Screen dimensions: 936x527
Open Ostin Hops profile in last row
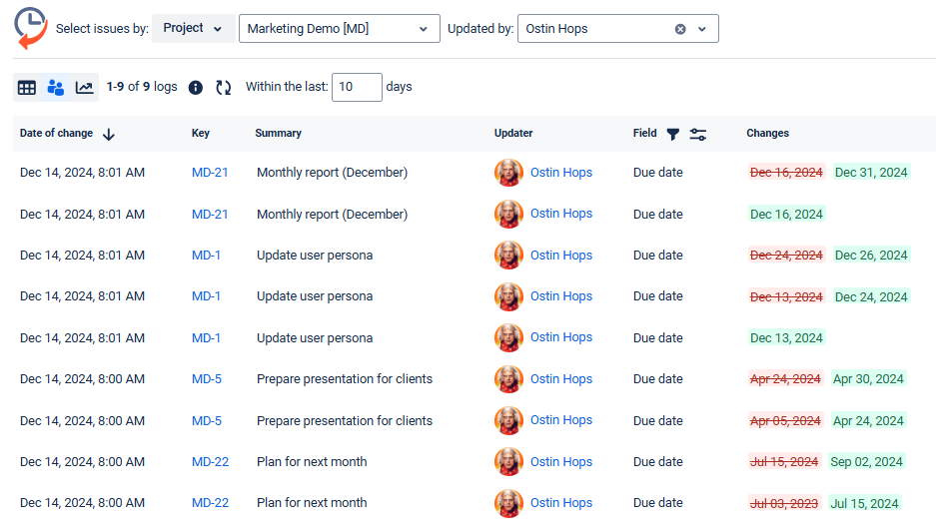(x=560, y=503)
